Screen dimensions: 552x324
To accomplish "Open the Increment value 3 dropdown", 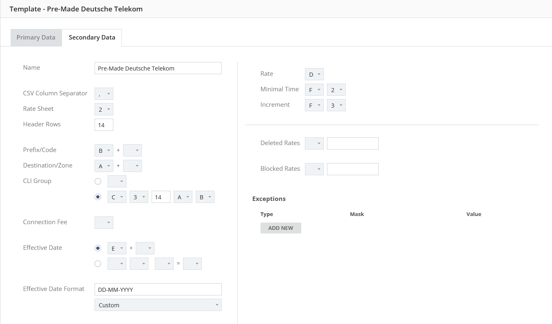I will tap(336, 105).
